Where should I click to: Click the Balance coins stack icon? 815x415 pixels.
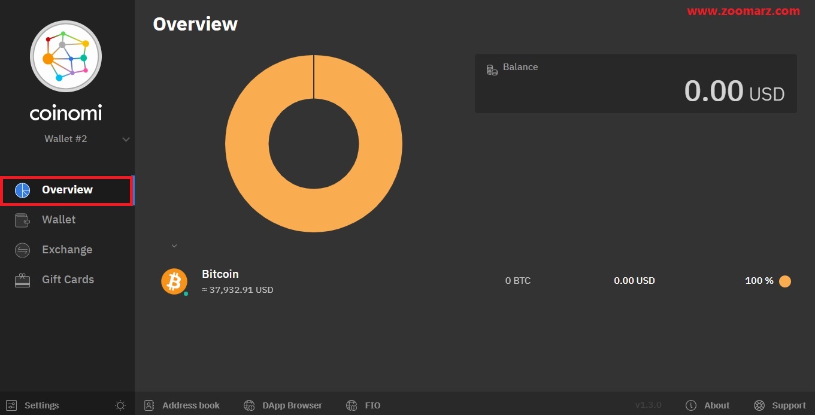click(x=492, y=70)
